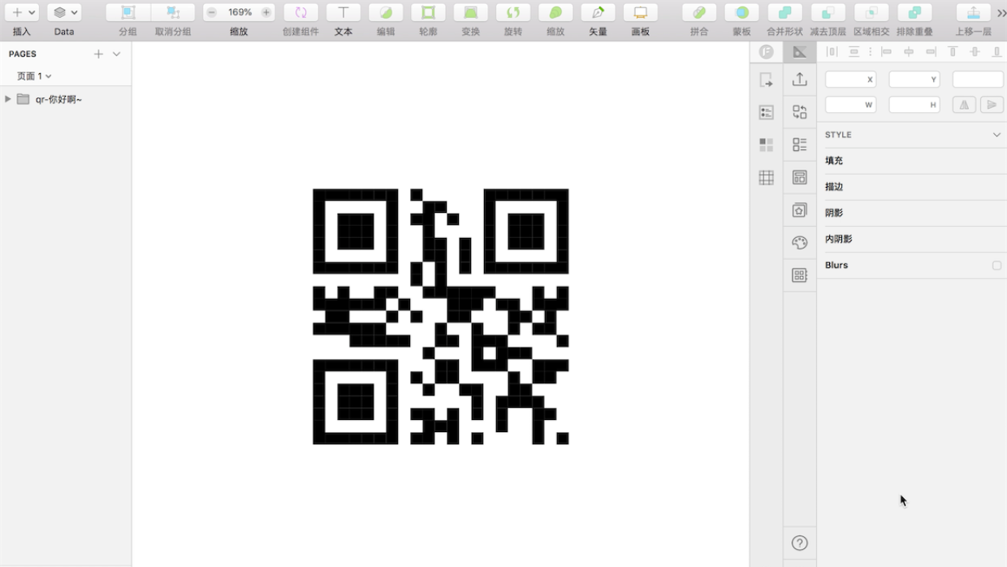Image resolution: width=1007 pixels, height=567 pixels.
Task: Click the 创建组件 (Create Symbol) icon
Action: pyautogui.click(x=300, y=12)
